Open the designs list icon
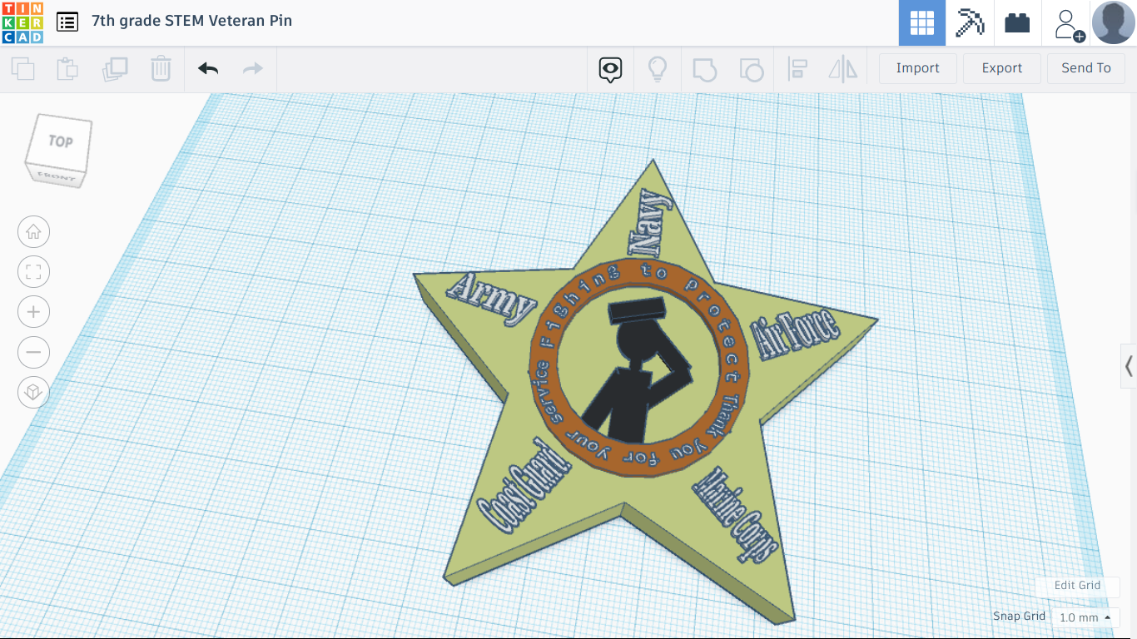The image size is (1137, 639). coord(67,22)
